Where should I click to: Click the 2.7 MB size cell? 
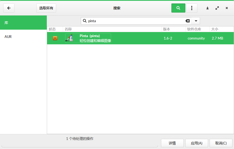point(217,38)
